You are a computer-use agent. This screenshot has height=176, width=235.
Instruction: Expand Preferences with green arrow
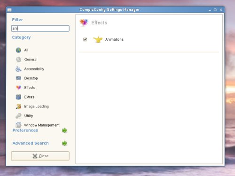tap(64, 130)
